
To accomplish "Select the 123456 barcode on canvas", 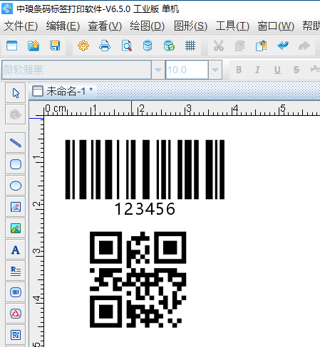I will click(145, 177).
